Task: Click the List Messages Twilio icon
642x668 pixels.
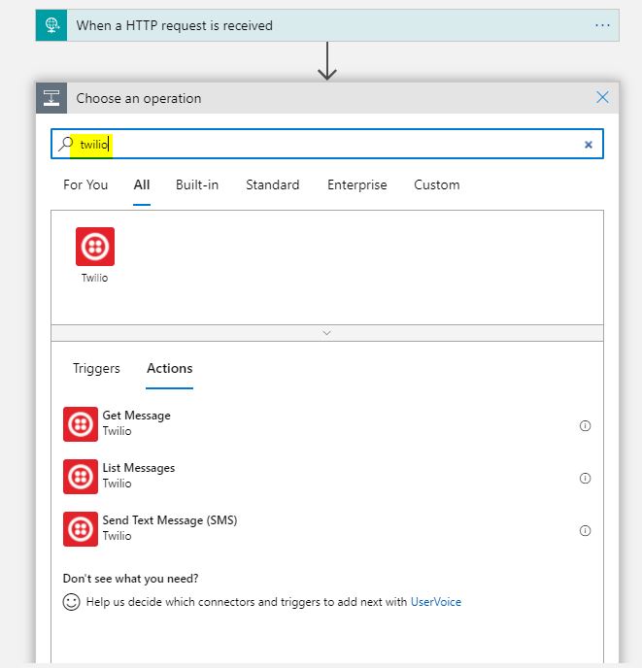Action: 81,477
